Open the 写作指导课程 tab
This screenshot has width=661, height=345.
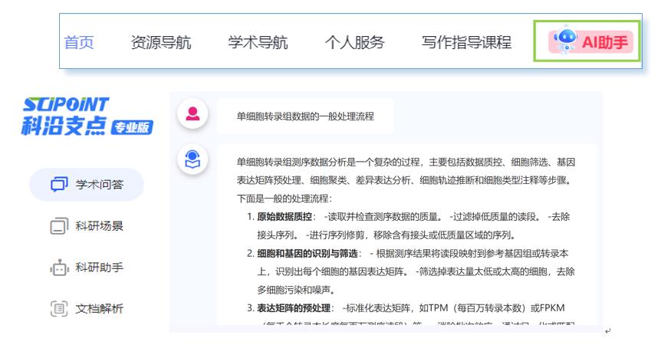[466, 42]
